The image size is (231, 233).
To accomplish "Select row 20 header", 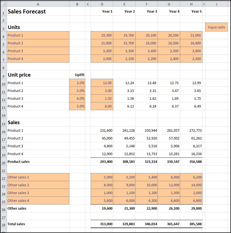I will (x=3, y=162).
